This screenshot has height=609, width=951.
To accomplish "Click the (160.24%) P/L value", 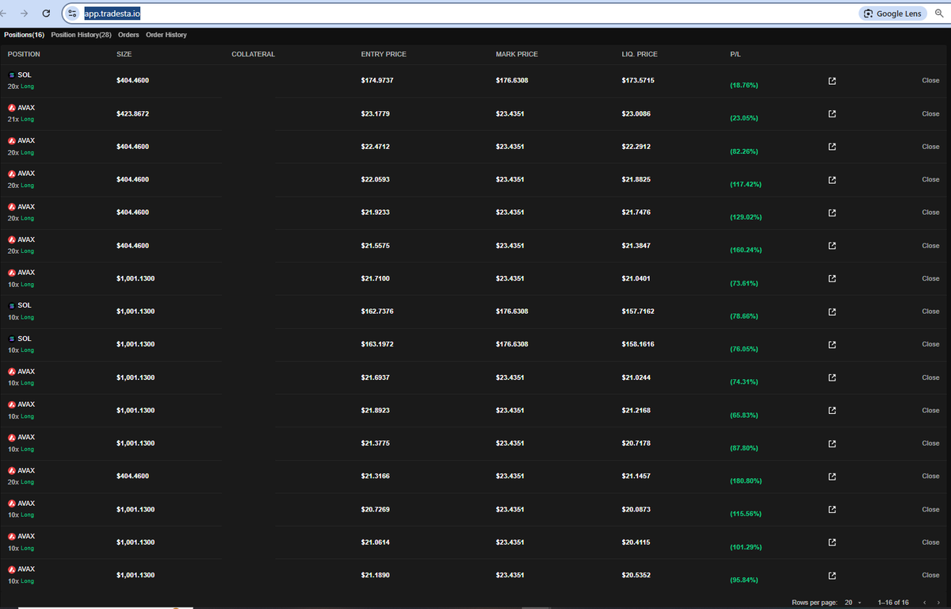I will (x=746, y=251).
